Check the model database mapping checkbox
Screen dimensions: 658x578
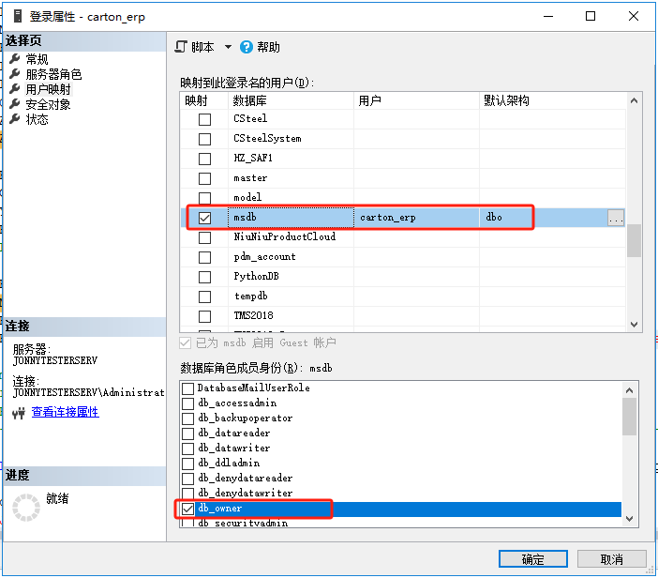pyautogui.click(x=204, y=198)
